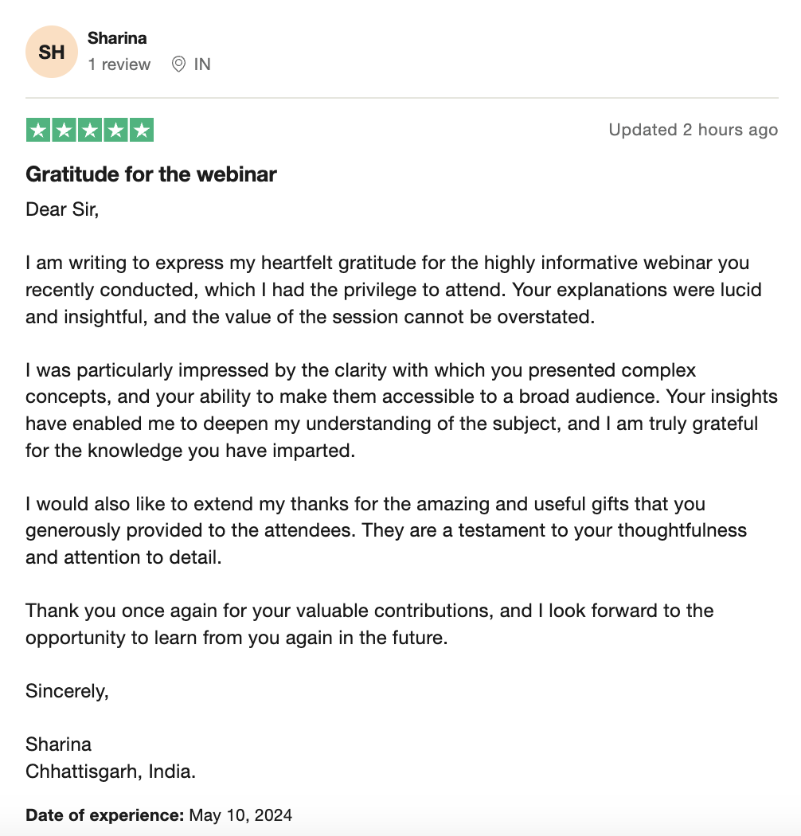Click the second green rating star
The width and height of the screenshot is (801, 836).
[64, 130]
